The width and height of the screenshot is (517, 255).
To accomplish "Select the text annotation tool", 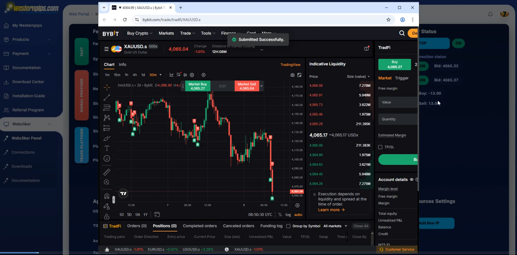I will (107, 148).
